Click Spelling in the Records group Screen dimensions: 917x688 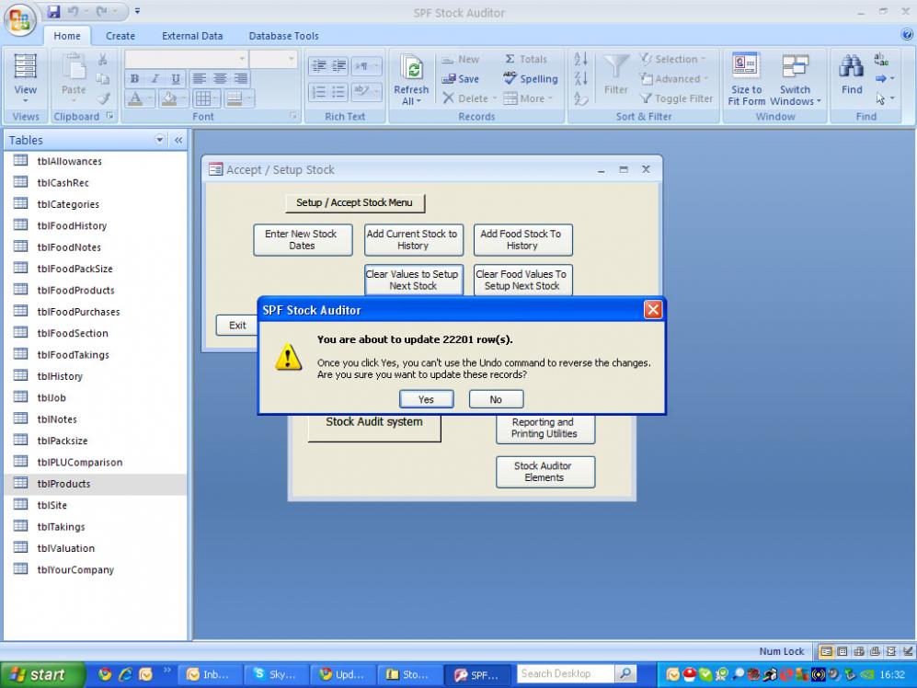pyautogui.click(x=530, y=79)
